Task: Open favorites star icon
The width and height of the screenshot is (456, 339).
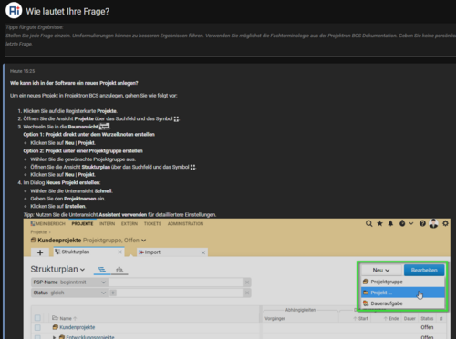Action: point(379,224)
